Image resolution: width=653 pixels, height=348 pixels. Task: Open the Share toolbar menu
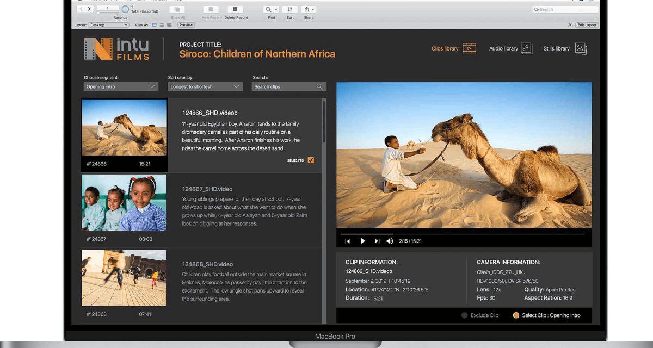click(x=309, y=10)
